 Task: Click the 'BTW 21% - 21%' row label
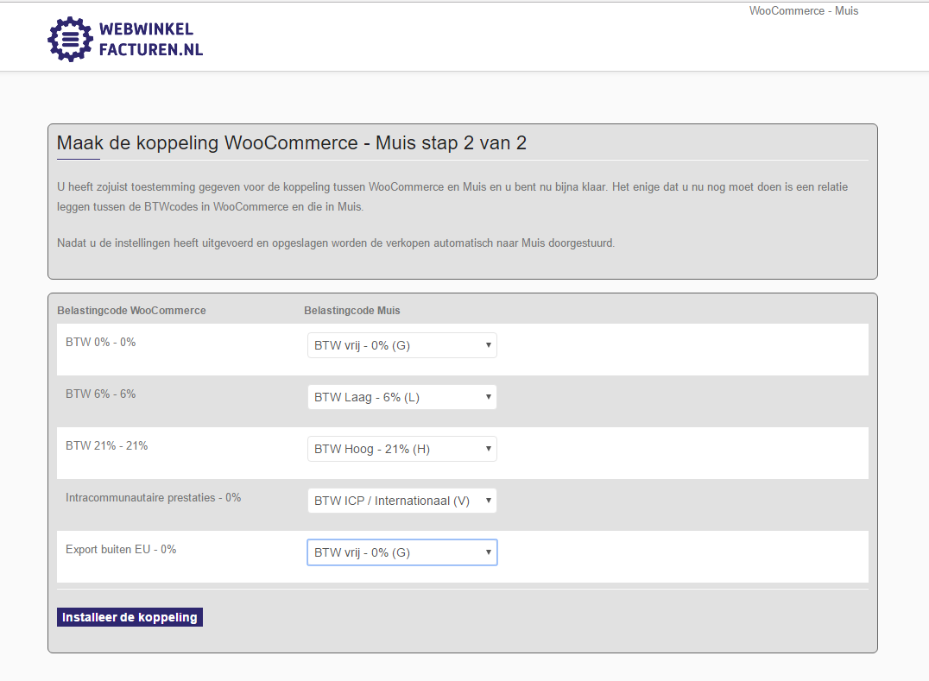tap(106, 446)
